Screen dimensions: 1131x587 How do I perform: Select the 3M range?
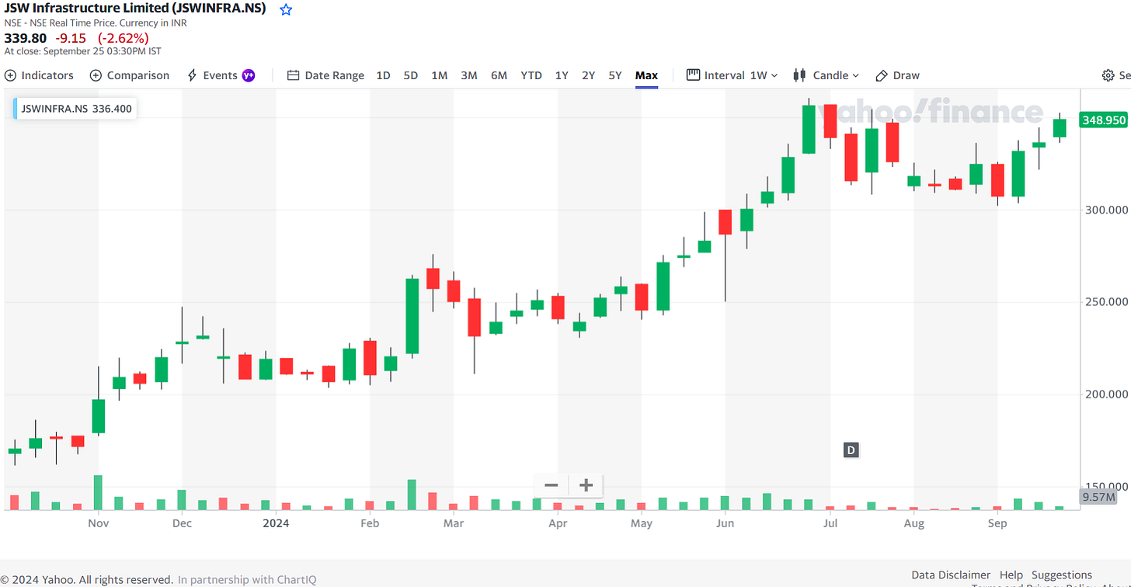(469, 75)
